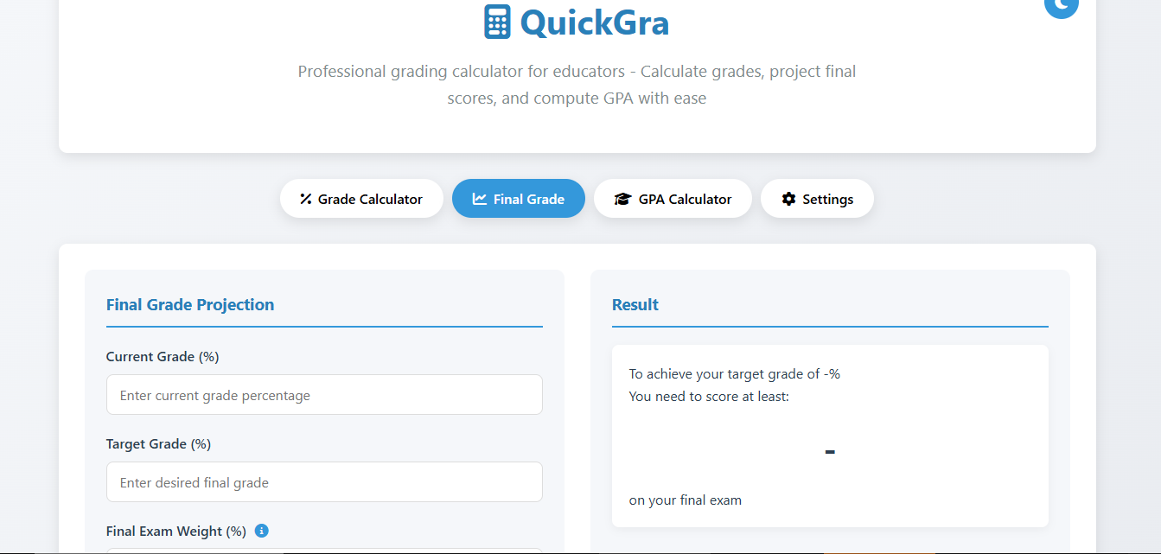1161x554 pixels.
Task: Click the "Final Grade Projection" heading
Action: pos(190,304)
